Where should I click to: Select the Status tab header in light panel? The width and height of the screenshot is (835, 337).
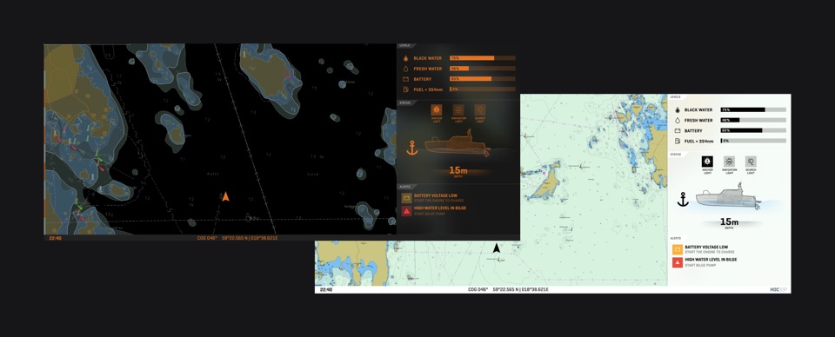pyautogui.click(x=677, y=154)
